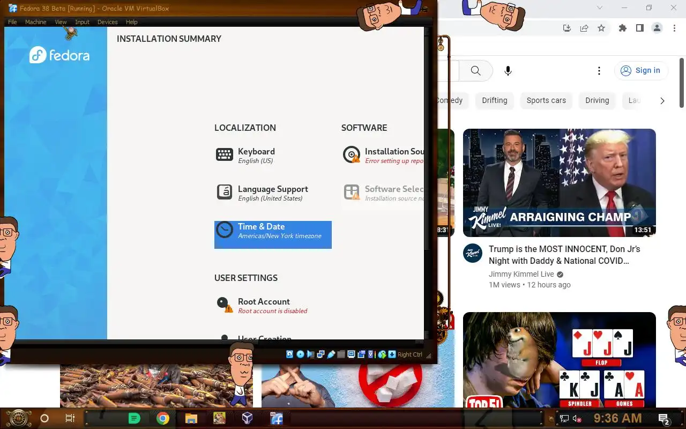The height and width of the screenshot is (429, 686).
Task: Click the Time & Date clock icon
Action: click(x=225, y=230)
